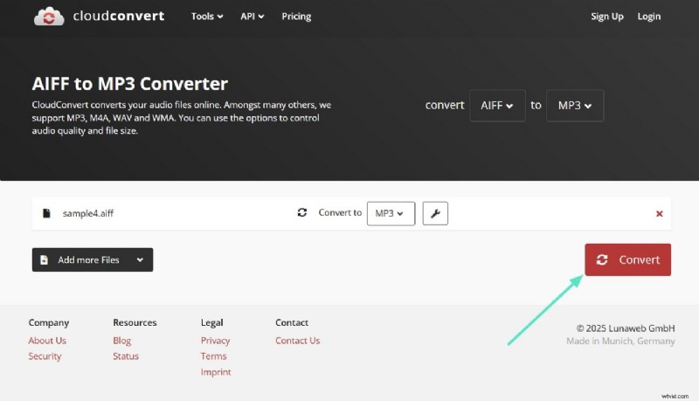
Task: Open the Blog link
Action: 121,341
